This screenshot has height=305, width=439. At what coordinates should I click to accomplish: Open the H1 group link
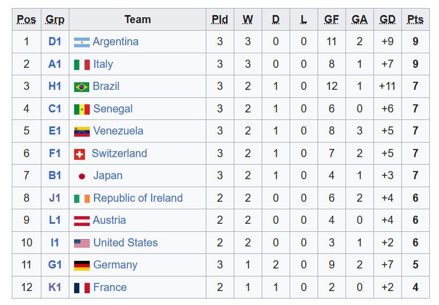[x=55, y=86]
